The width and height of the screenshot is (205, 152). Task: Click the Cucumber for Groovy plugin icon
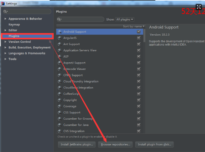pos(60,119)
